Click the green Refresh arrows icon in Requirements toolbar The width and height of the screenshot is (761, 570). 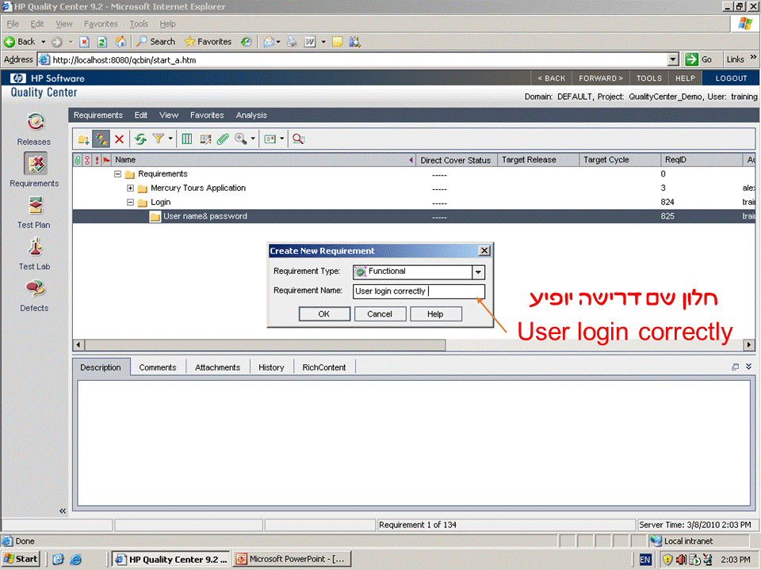coord(140,139)
